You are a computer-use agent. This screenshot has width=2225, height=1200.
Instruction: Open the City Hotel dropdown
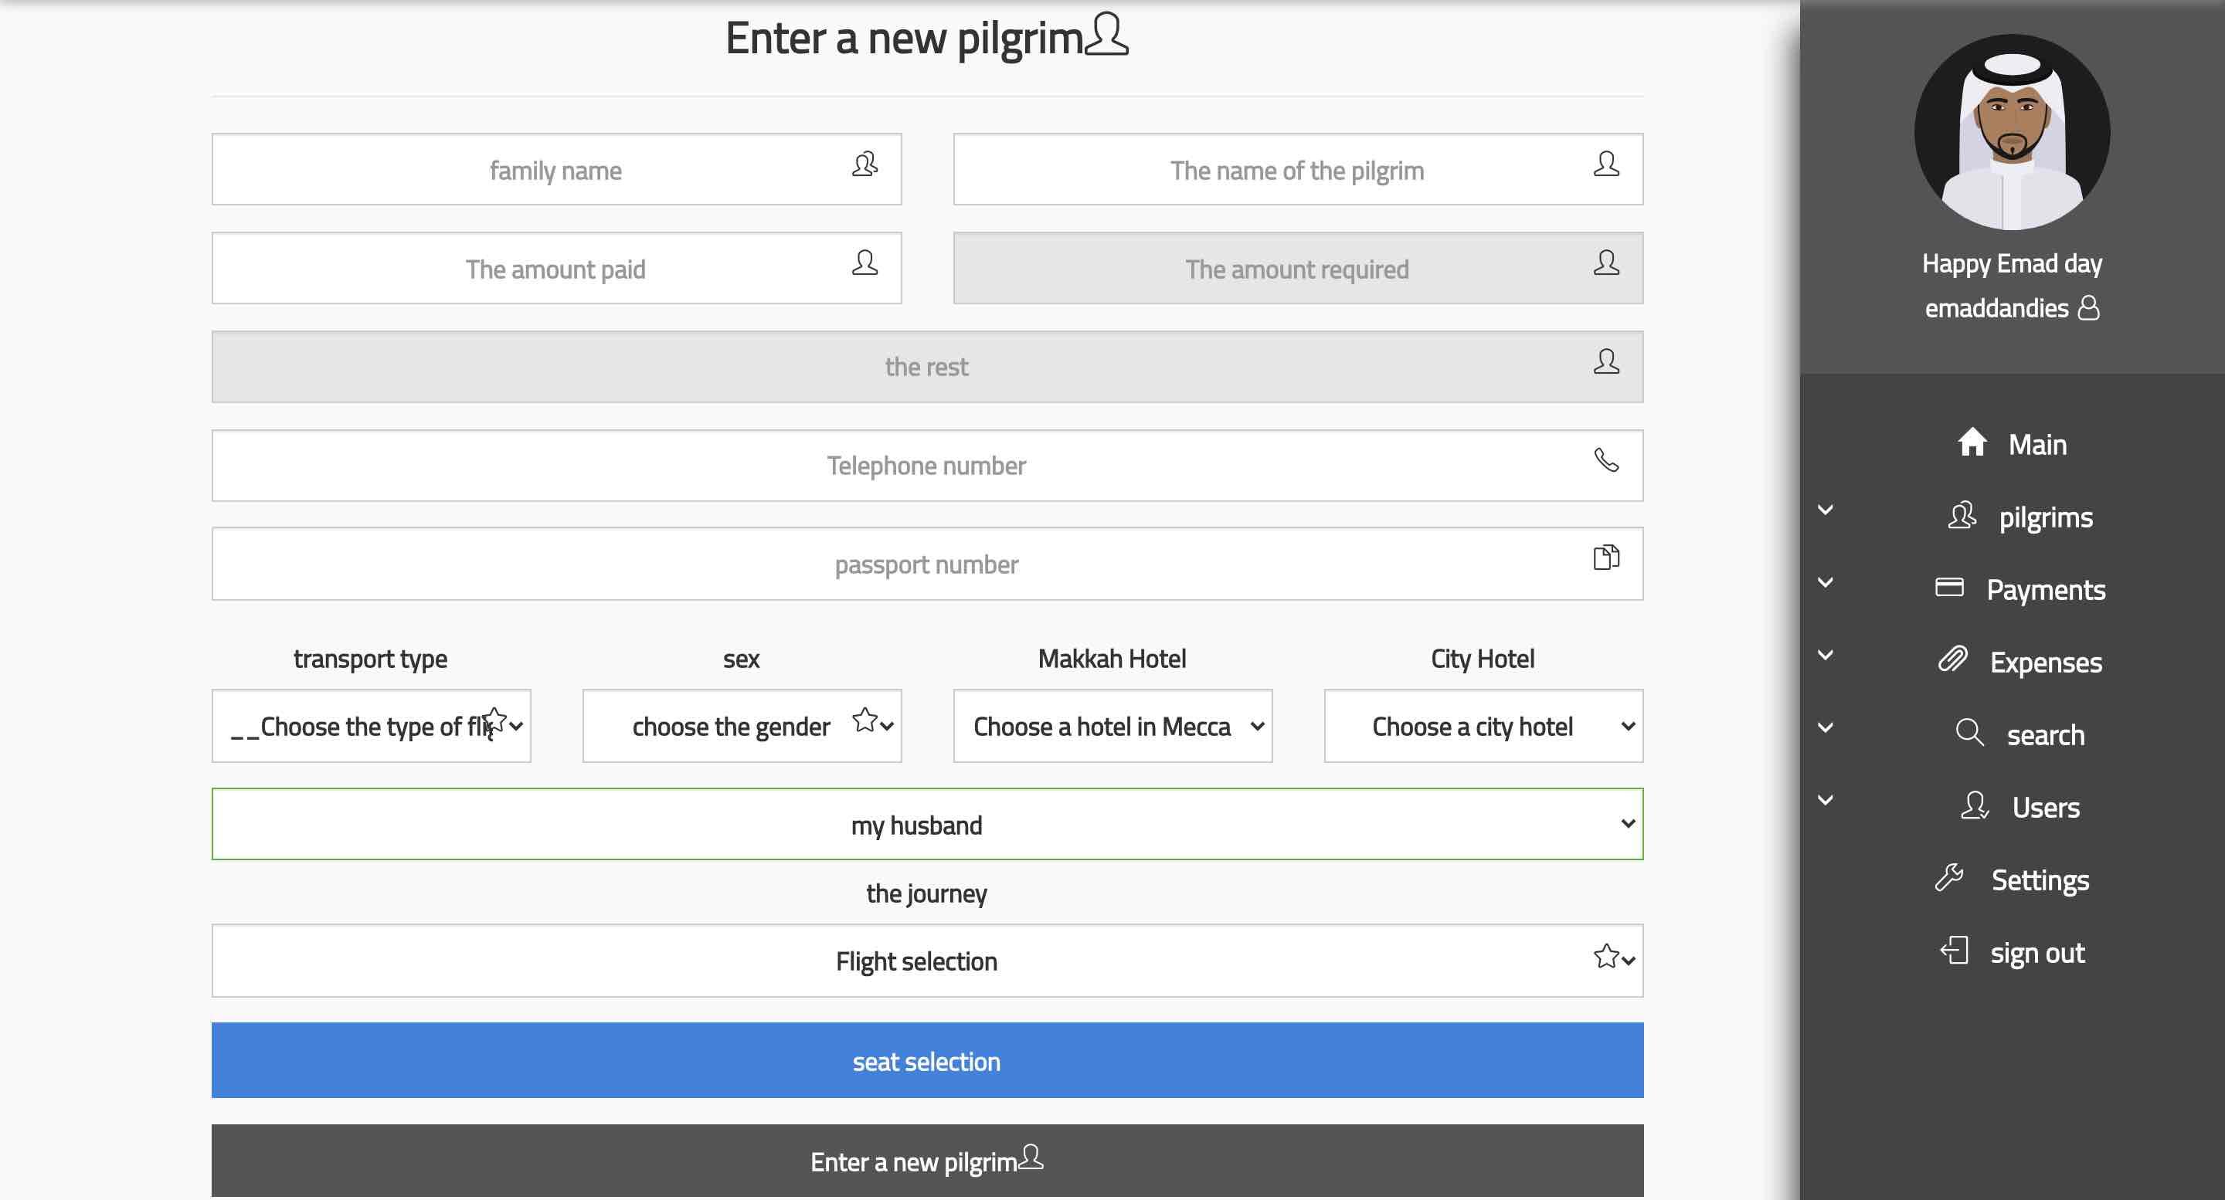pyautogui.click(x=1483, y=726)
